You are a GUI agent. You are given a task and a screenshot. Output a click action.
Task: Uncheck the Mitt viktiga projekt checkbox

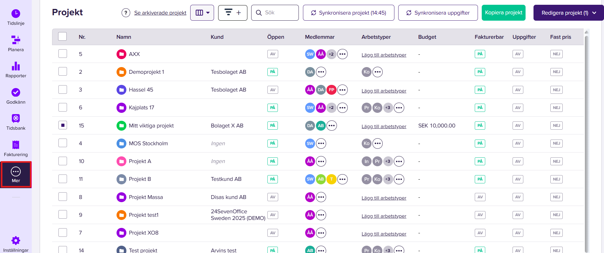tap(63, 125)
